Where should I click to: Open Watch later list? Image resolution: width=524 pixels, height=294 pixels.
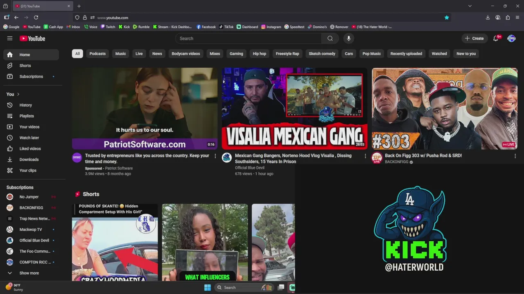[x=31, y=138]
